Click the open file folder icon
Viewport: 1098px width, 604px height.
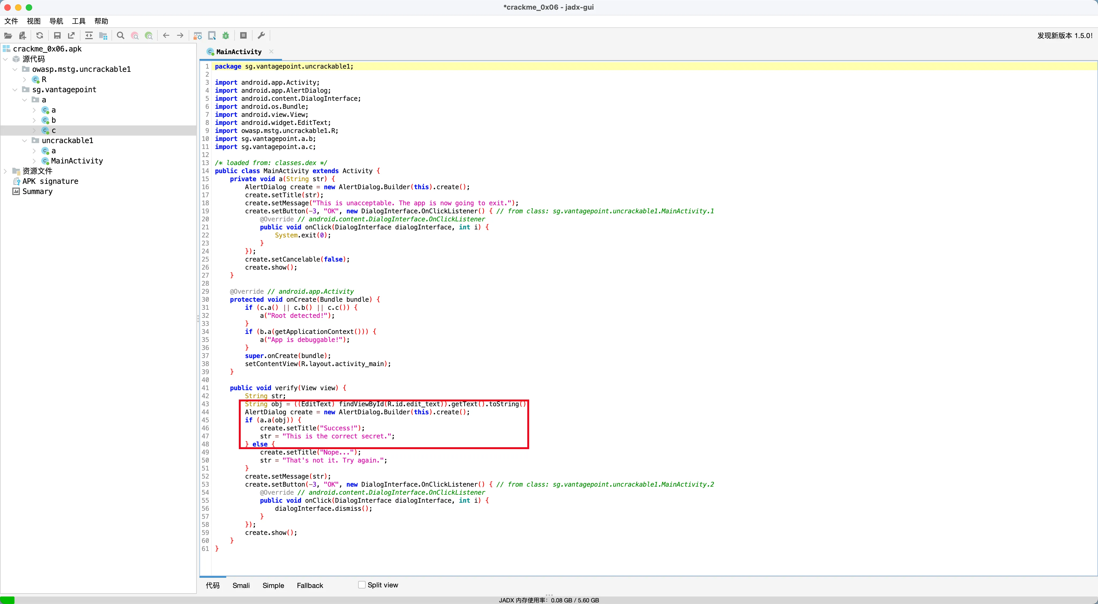(8, 36)
